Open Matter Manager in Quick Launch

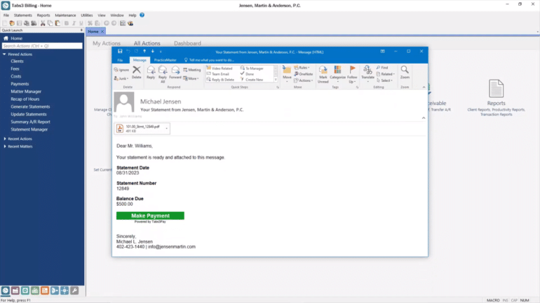tap(26, 92)
